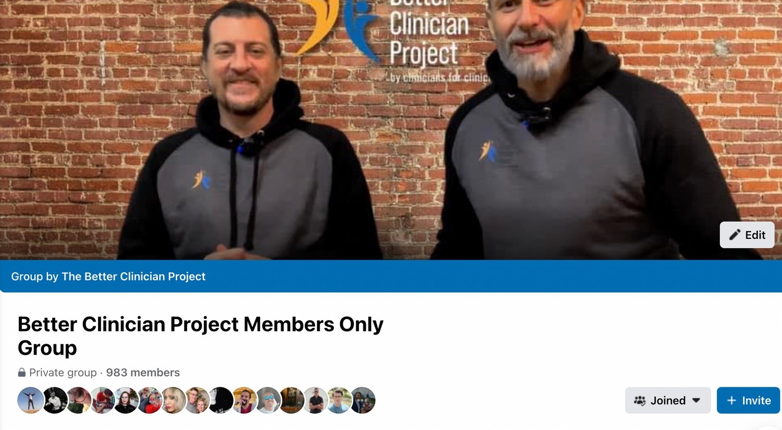This screenshot has width=782, height=430.
Task: Open seventh avatar, blonde woman close-up
Action: (x=174, y=400)
